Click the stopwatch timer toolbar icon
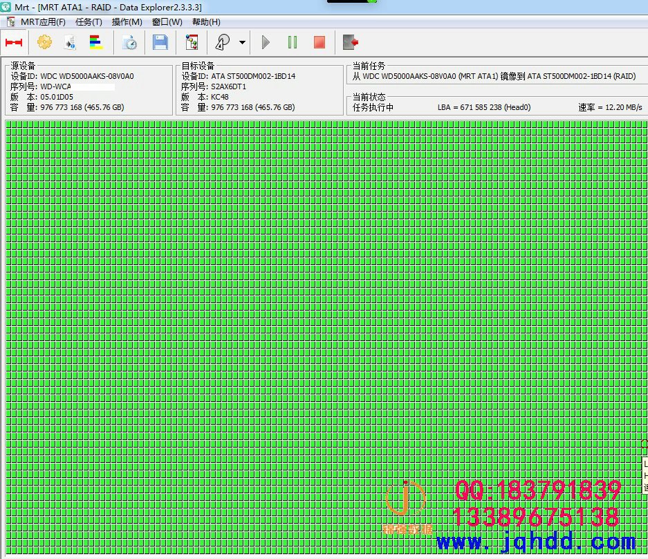This screenshot has width=648, height=559. coord(130,42)
